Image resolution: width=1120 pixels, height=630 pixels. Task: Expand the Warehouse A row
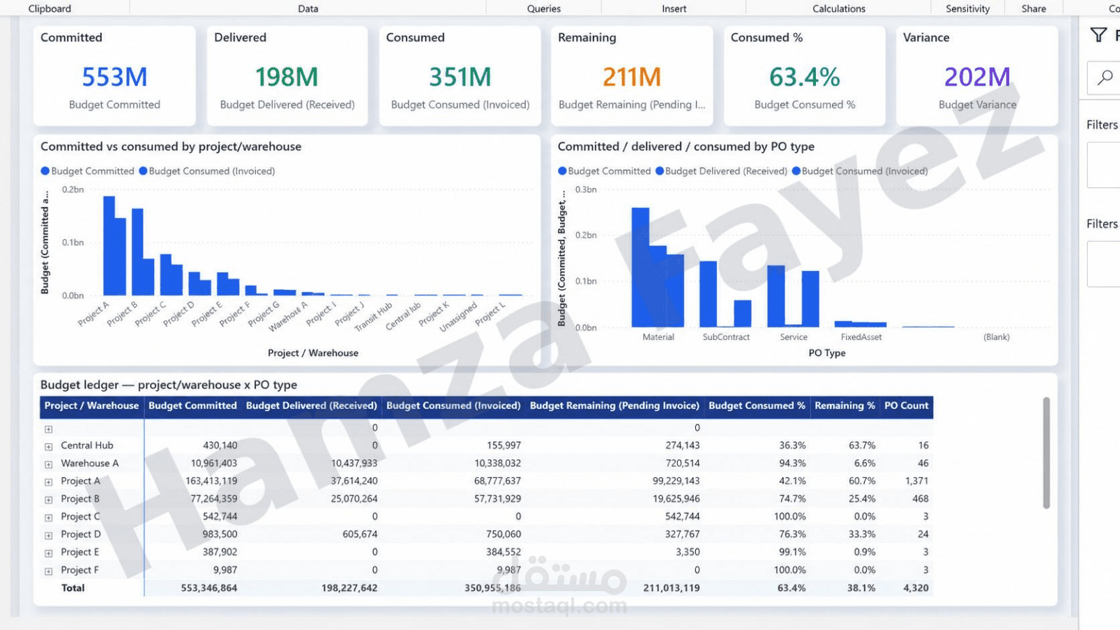pyautogui.click(x=49, y=464)
